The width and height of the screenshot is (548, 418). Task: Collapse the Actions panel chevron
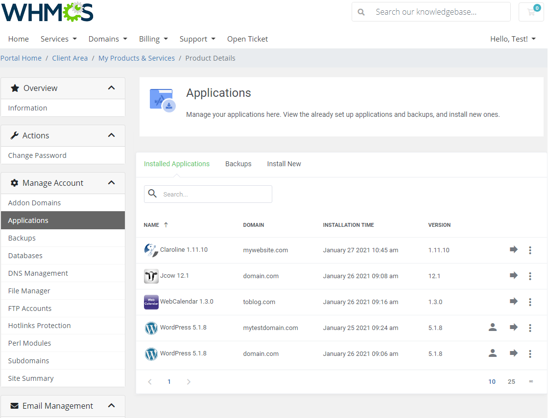pos(112,135)
